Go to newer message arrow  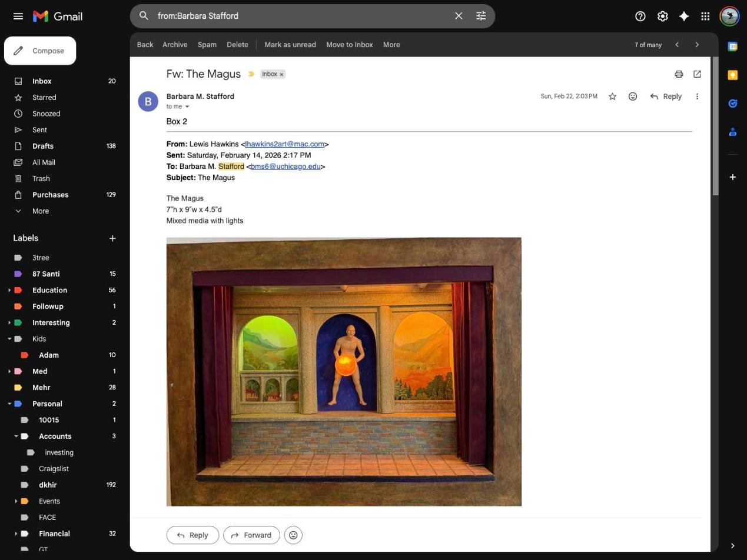coord(677,45)
